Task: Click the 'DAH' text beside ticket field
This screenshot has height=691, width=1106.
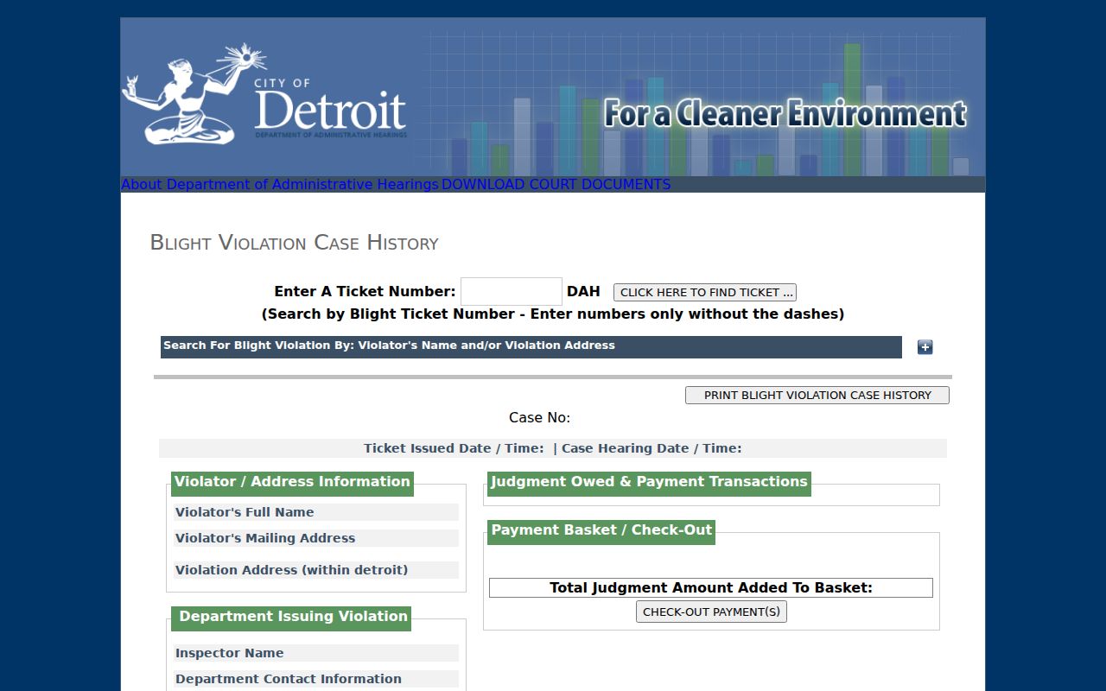Action: (x=583, y=292)
